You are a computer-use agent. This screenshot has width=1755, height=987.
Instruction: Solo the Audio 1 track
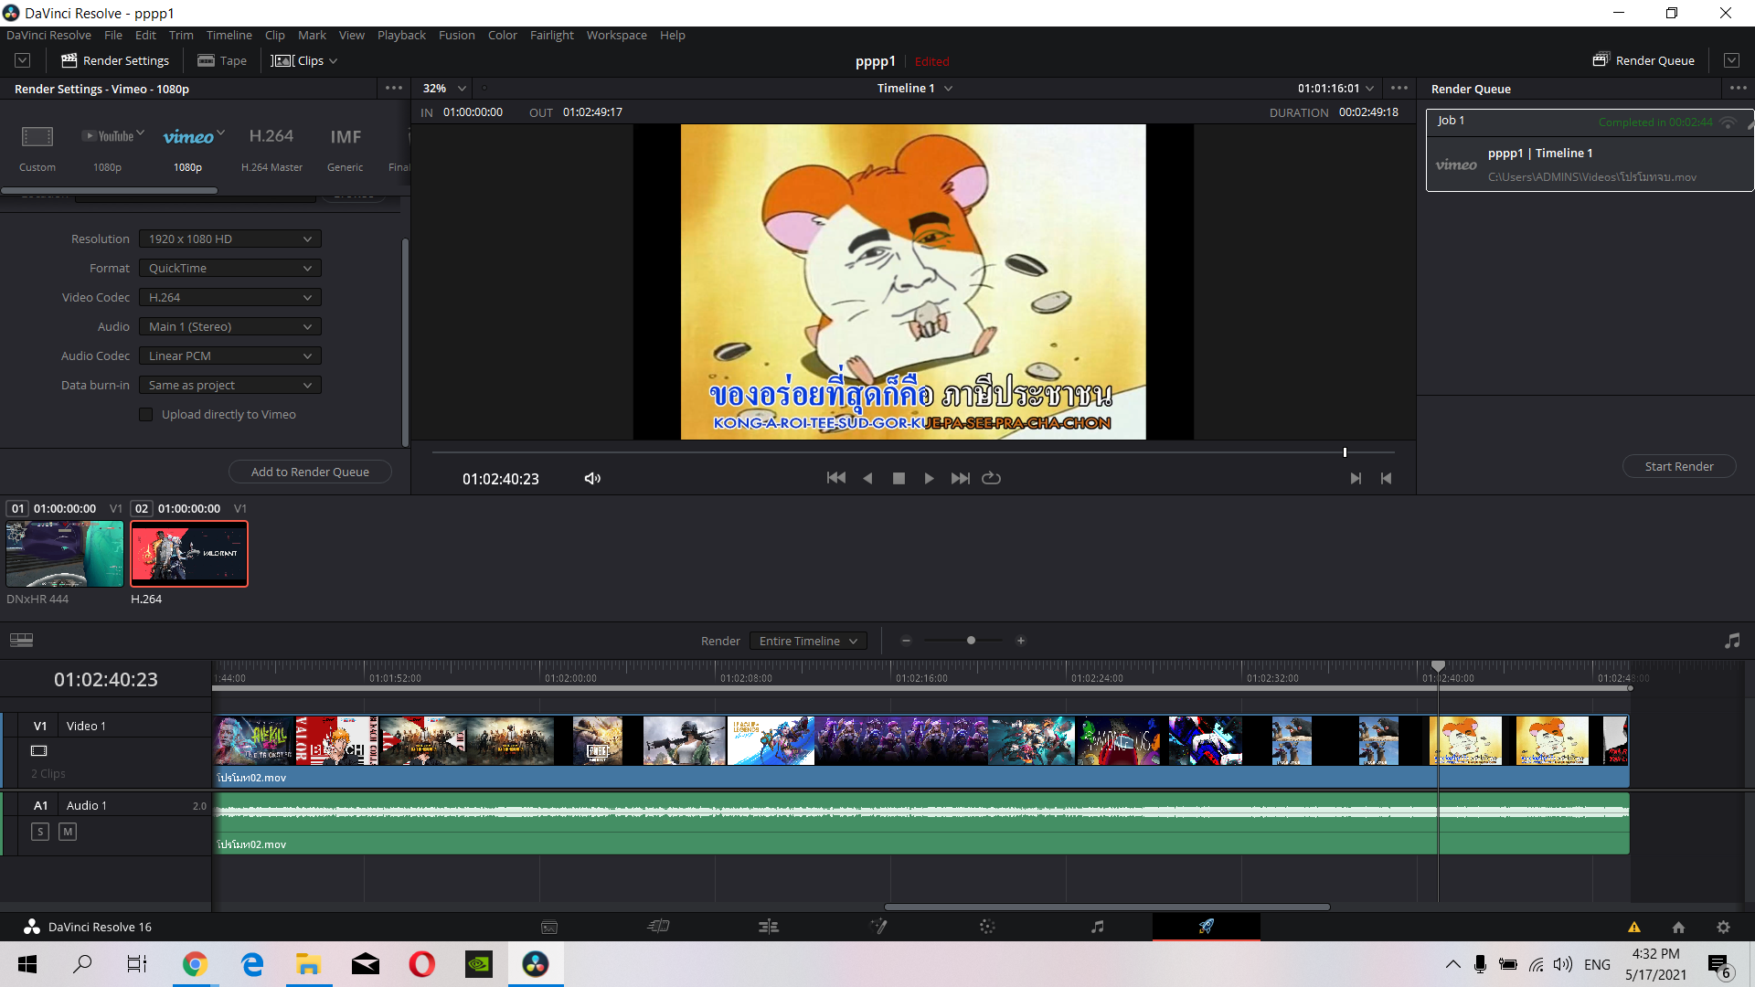(x=40, y=832)
